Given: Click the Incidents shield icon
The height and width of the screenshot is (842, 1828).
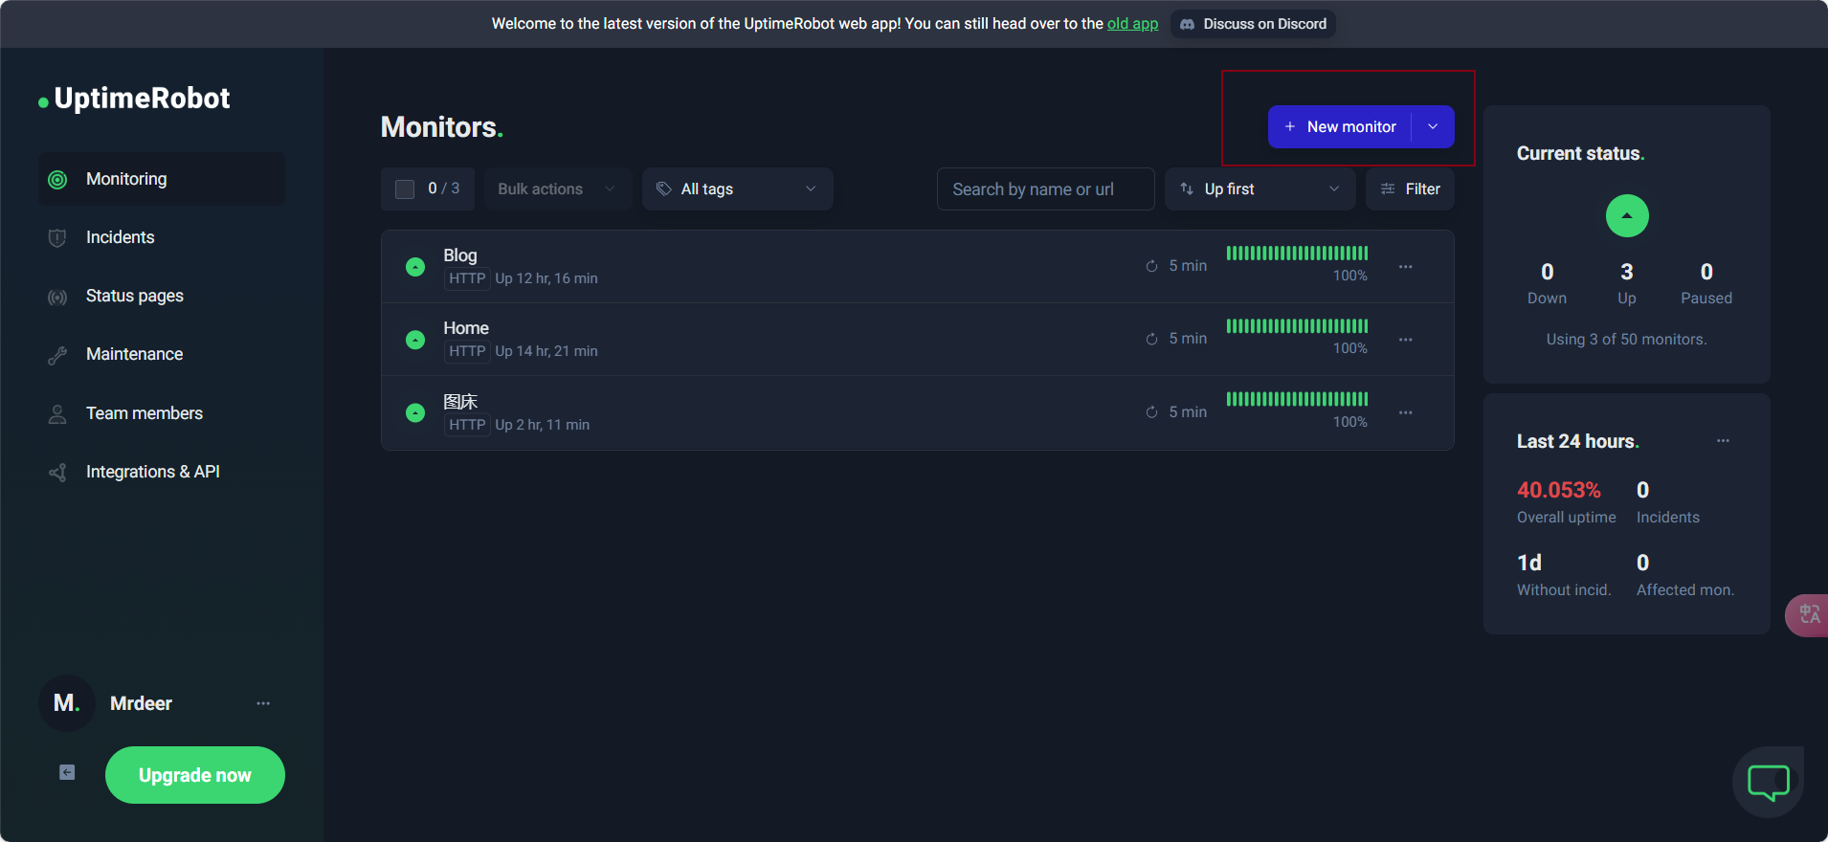Looking at the screenshot, I should pyautogui.click(x=57, y=238).
